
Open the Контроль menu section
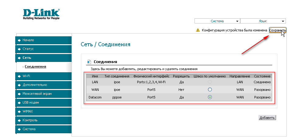(43, 120)
